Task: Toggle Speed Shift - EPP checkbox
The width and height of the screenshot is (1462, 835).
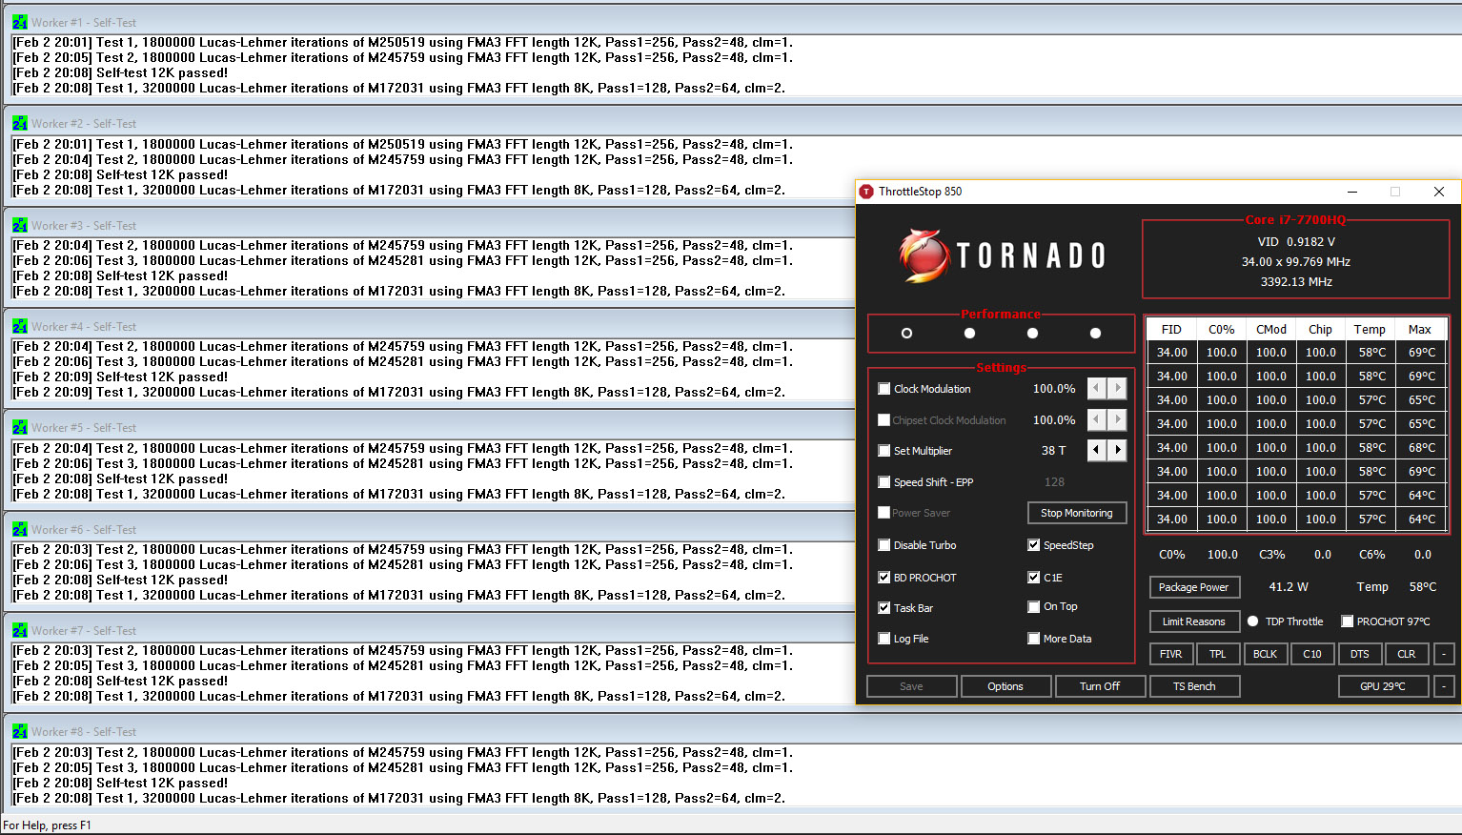Action: click(x=884, y=482)
